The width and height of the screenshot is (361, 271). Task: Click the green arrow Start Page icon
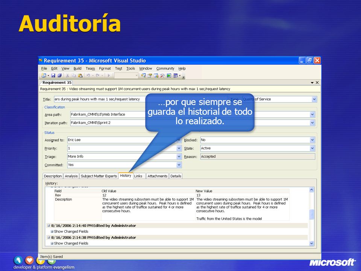point(169,75)
